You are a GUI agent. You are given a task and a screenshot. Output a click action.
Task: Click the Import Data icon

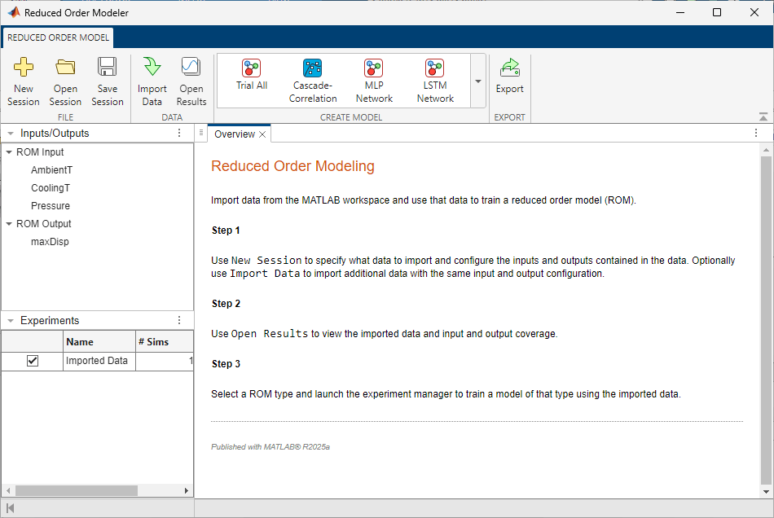pos(152,68)
